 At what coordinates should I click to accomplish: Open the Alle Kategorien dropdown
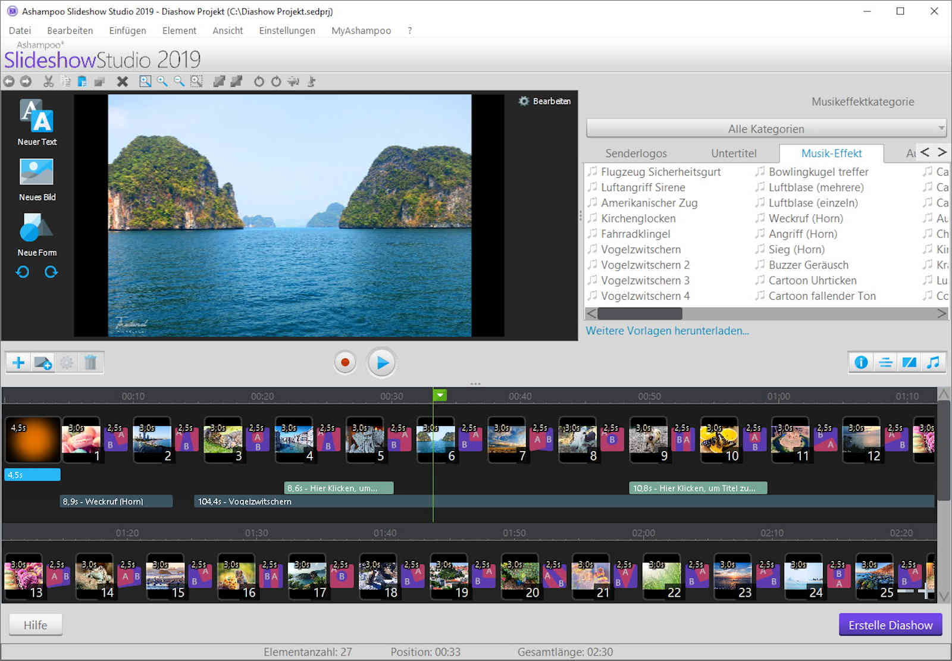tap(766, 129)
